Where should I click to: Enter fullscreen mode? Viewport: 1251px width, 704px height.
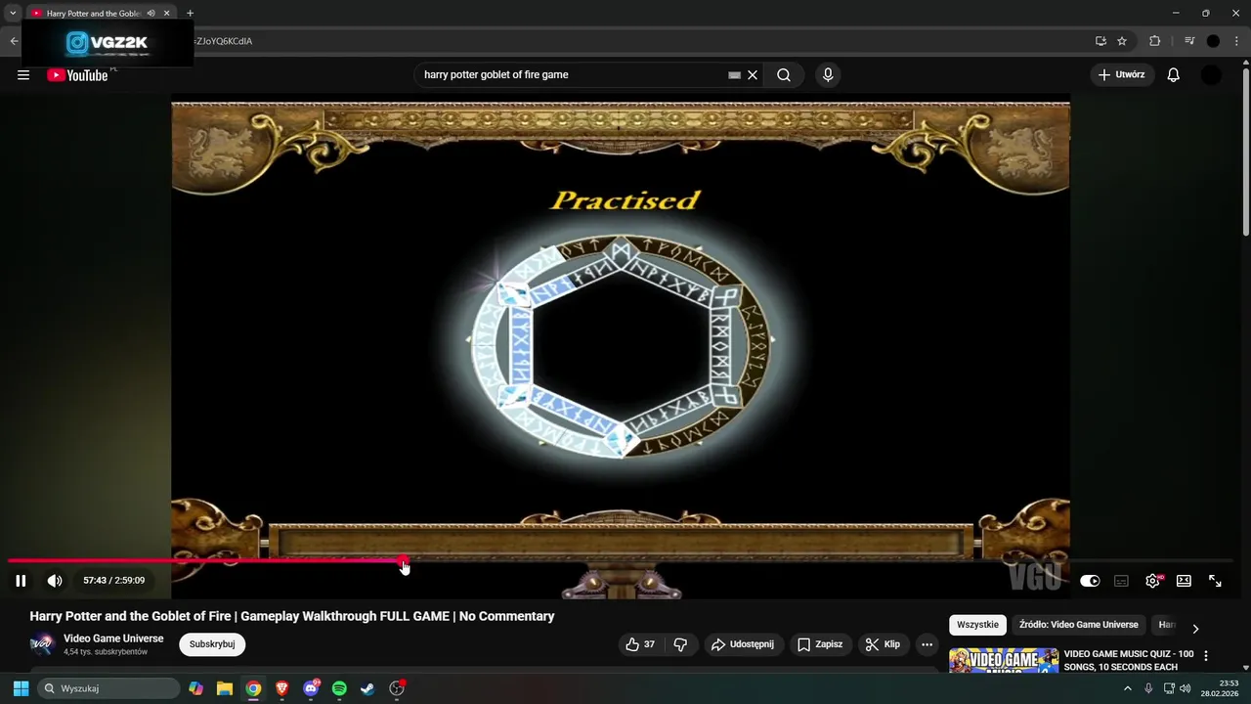coord(1215,581)
